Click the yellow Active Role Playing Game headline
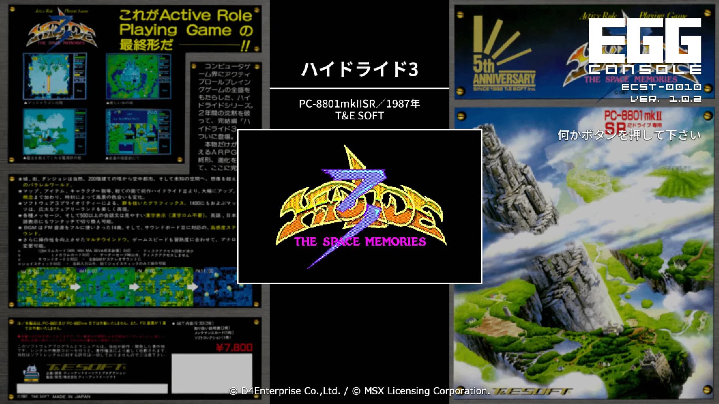Screen dimensions: 719x404 pos(186,30)
